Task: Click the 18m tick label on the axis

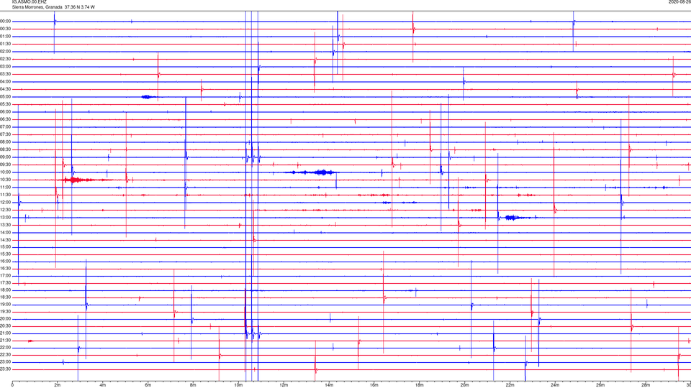Action: pyautogui.click(x=420, y=385)
